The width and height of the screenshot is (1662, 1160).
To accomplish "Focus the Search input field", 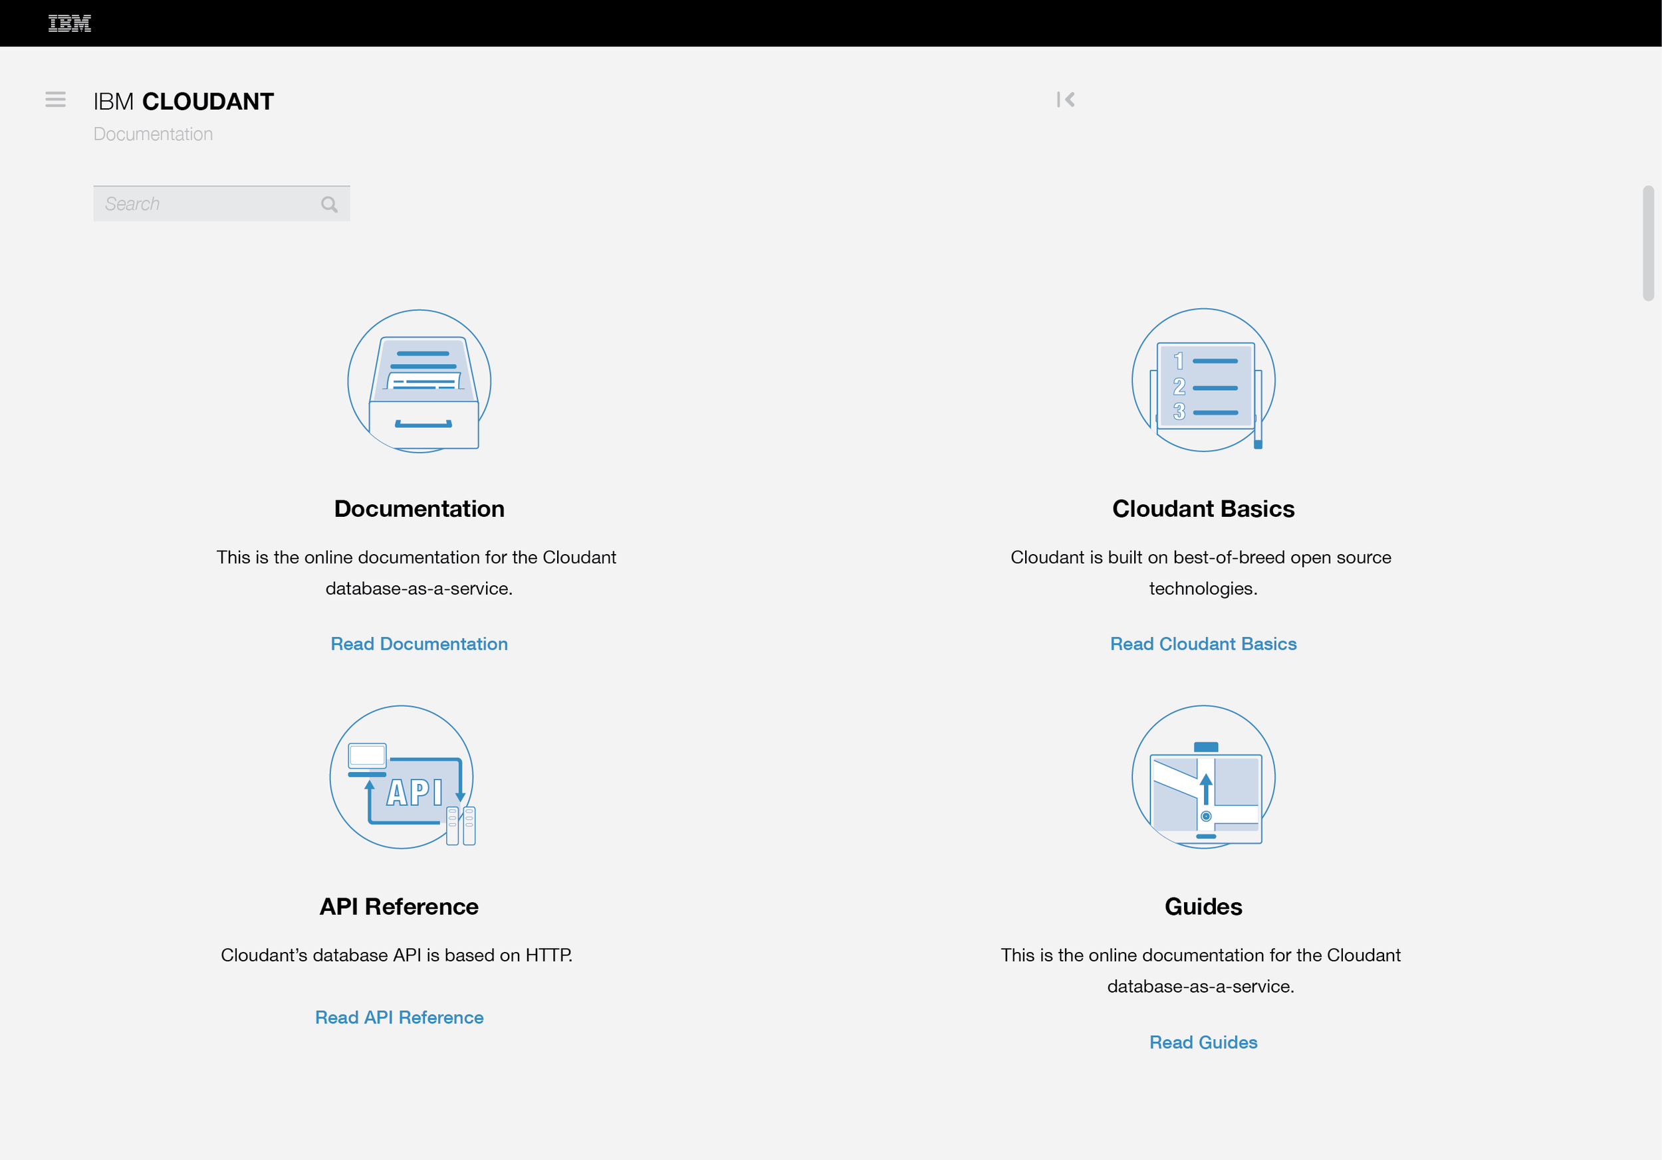I will [221, 204].
